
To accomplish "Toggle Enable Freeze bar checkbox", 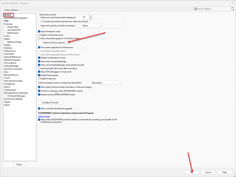I will coord(39,79).
